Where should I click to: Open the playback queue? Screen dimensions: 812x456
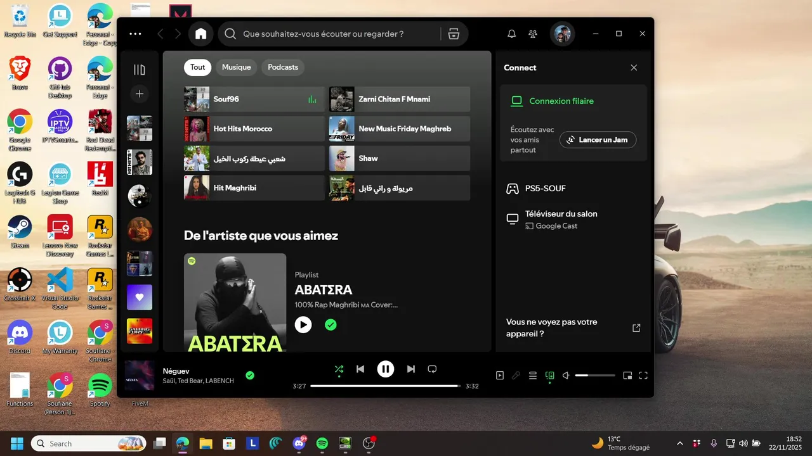tap(533, 376)
